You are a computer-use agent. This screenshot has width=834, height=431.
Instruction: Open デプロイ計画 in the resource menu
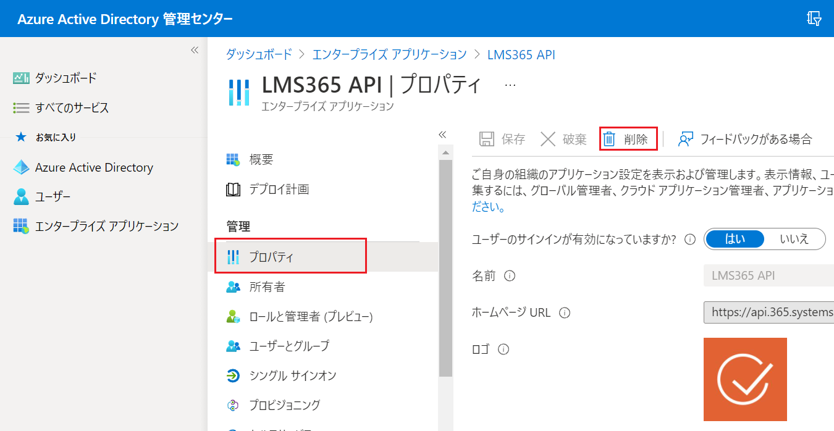pyautogui.click(x=279, y=190)
